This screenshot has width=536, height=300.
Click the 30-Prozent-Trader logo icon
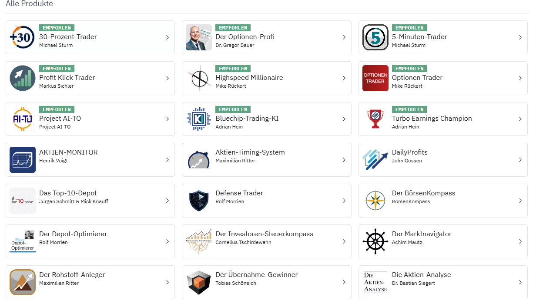22,37
